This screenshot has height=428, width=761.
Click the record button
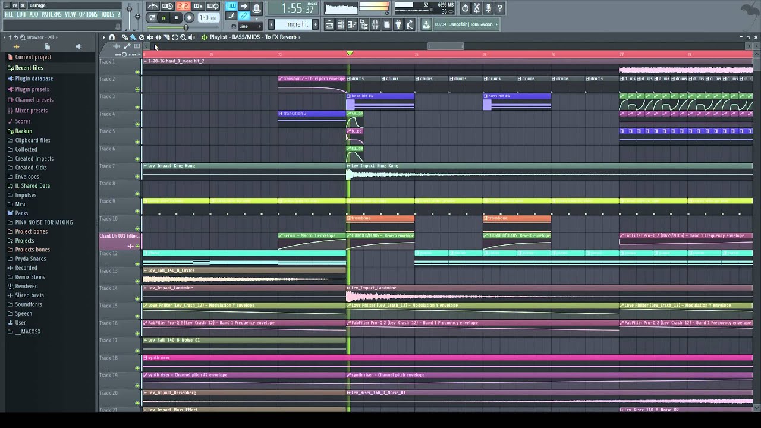pyautogui.click(x=189, y=18)
